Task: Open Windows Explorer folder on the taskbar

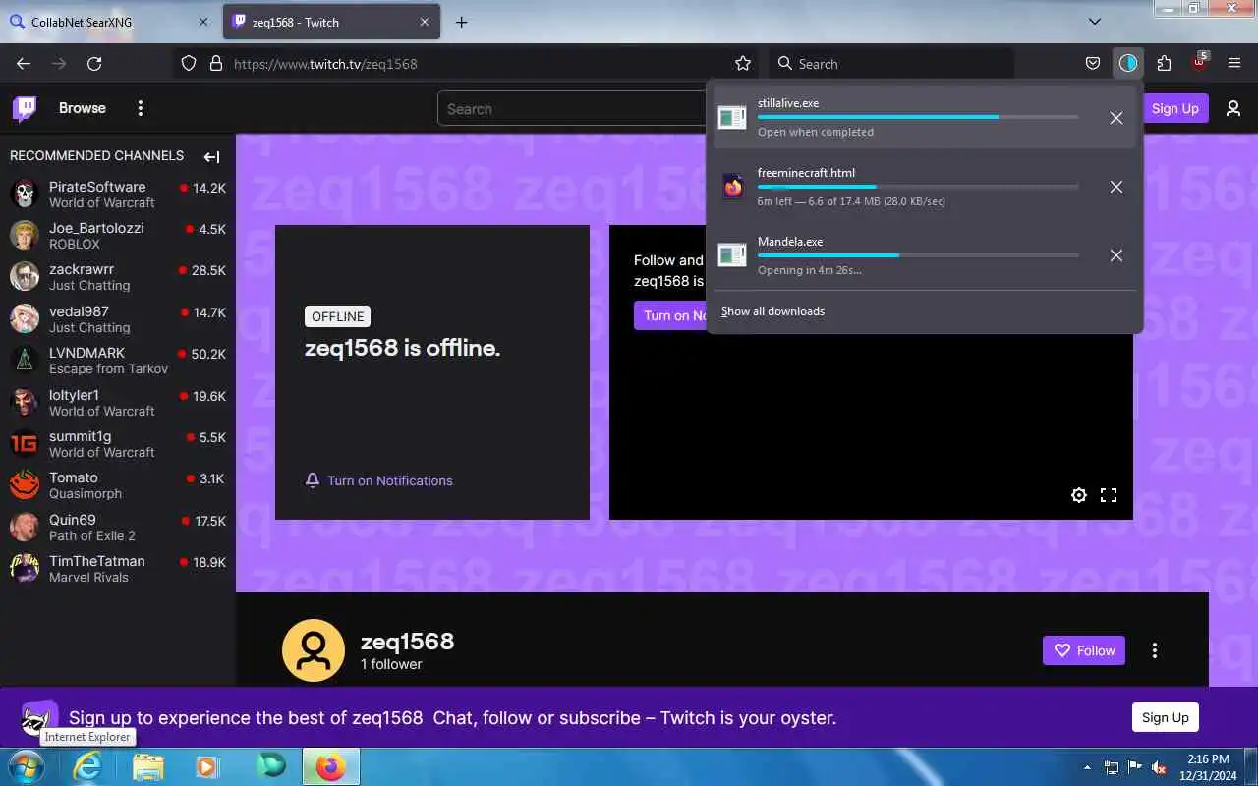Action: point(148,767)
